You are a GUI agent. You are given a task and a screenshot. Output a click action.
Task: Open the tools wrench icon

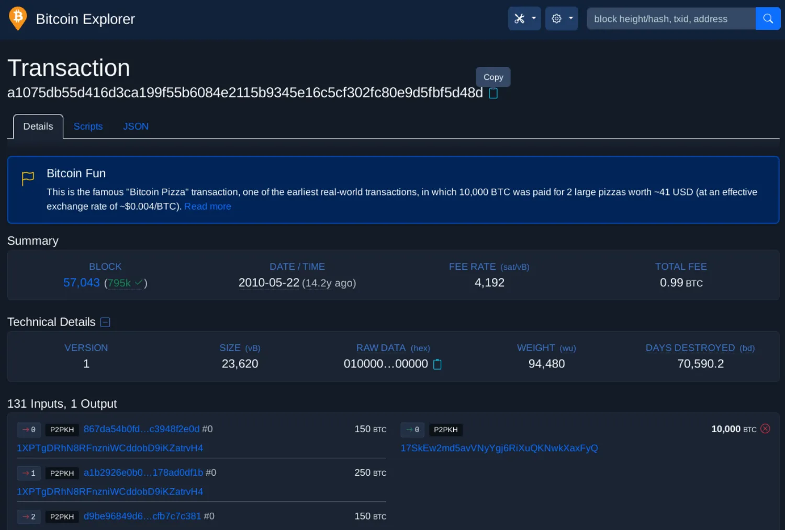click(519, 18)
